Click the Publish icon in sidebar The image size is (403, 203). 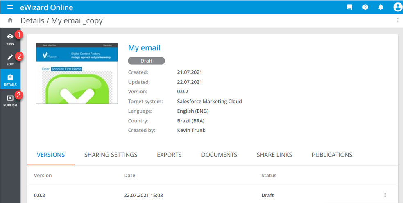pyautogui.click(x=10, y=100)
